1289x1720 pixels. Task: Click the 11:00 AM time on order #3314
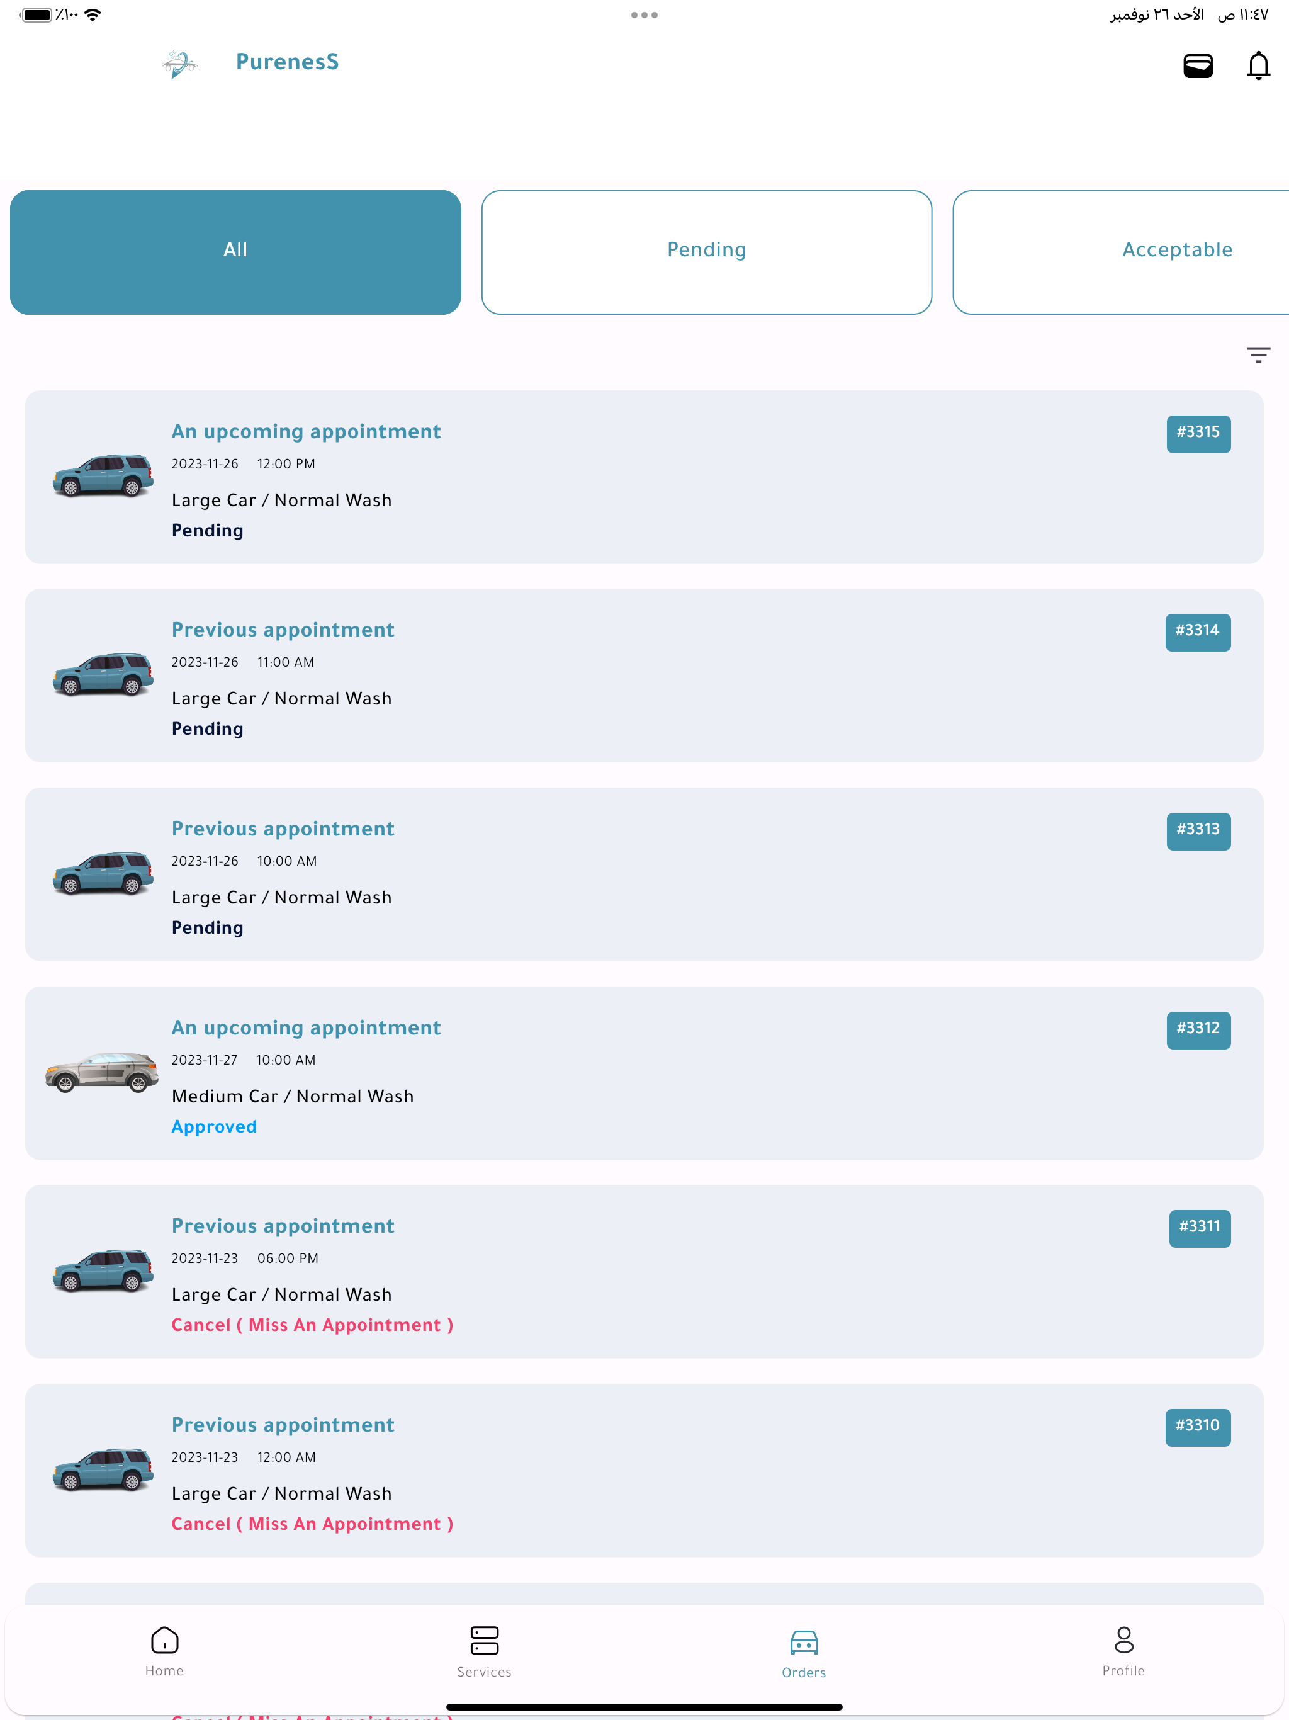[x=286, y=662]
